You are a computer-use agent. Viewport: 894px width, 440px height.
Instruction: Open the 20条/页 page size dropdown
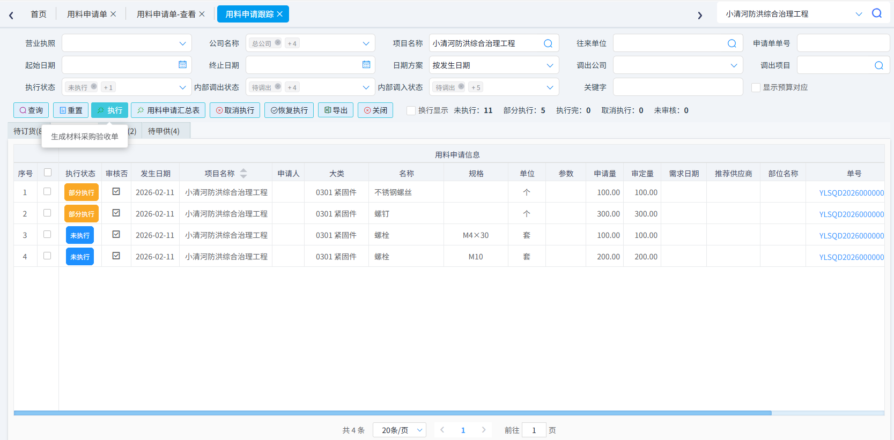pyautogui.click(x=400, y=430)
